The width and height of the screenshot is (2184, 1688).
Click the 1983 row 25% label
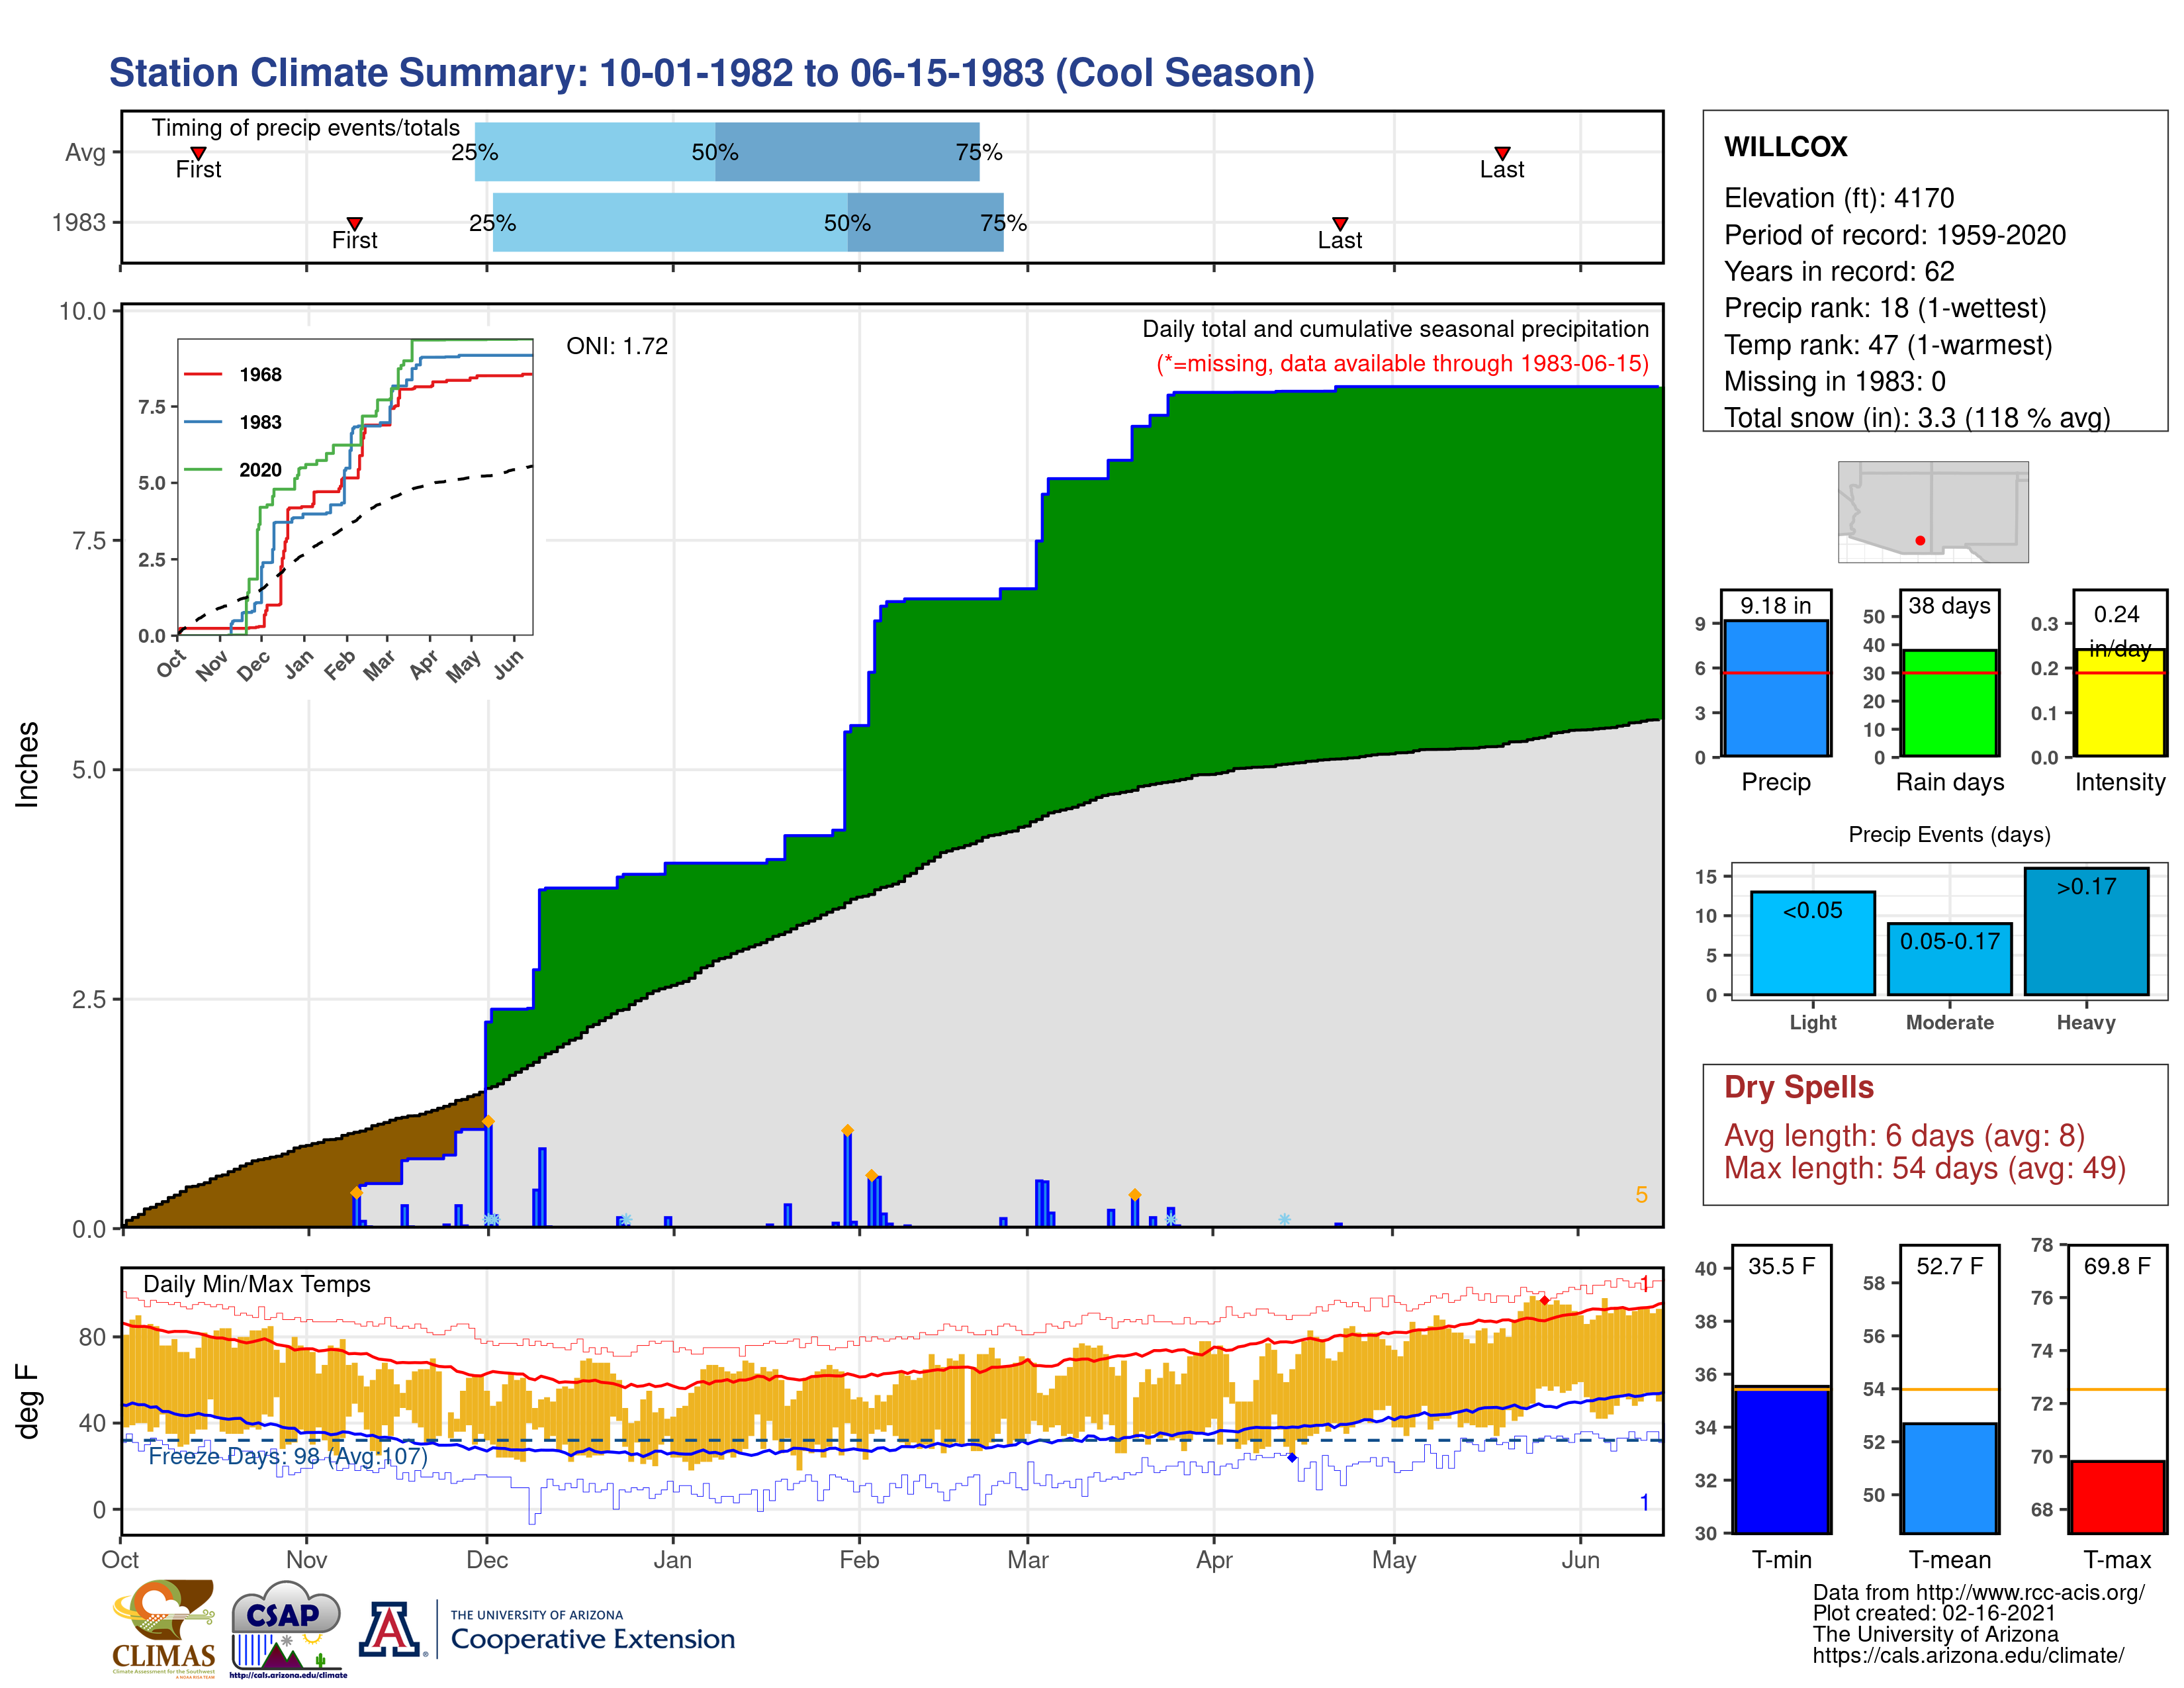point(493,223)
